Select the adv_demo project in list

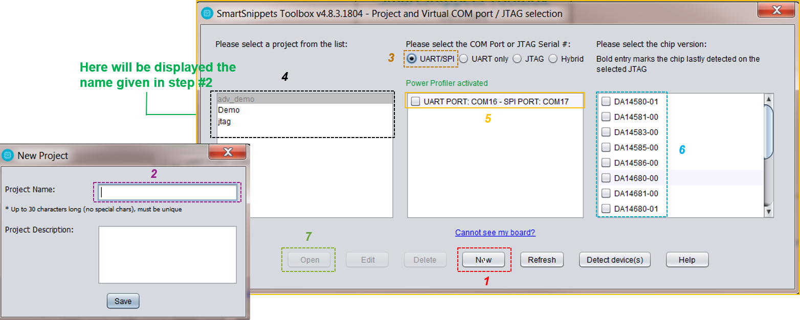click(304, 99)
